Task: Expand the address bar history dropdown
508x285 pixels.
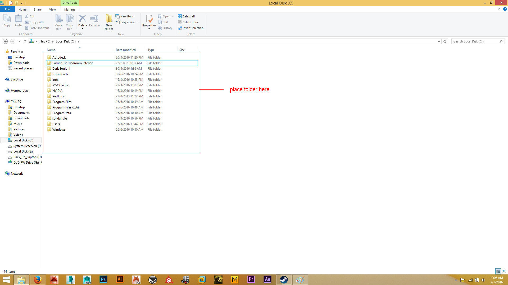Action: tap(439, 41)
